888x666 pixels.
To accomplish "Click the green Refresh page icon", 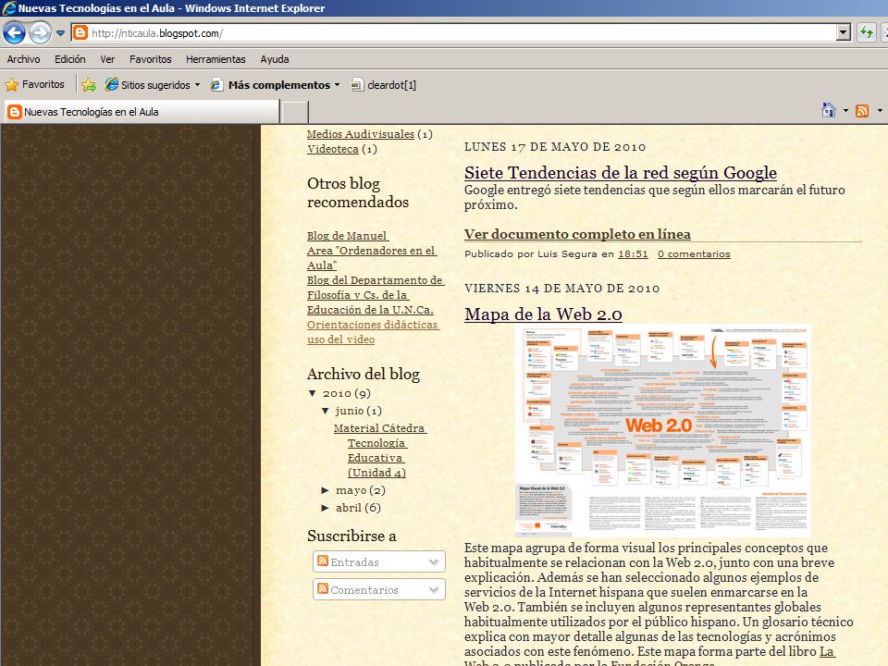I will click(x=867, y=33).
